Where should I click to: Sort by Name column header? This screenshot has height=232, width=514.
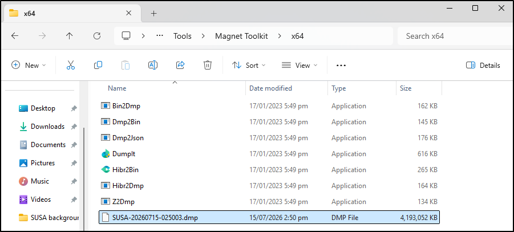point(117,88)
